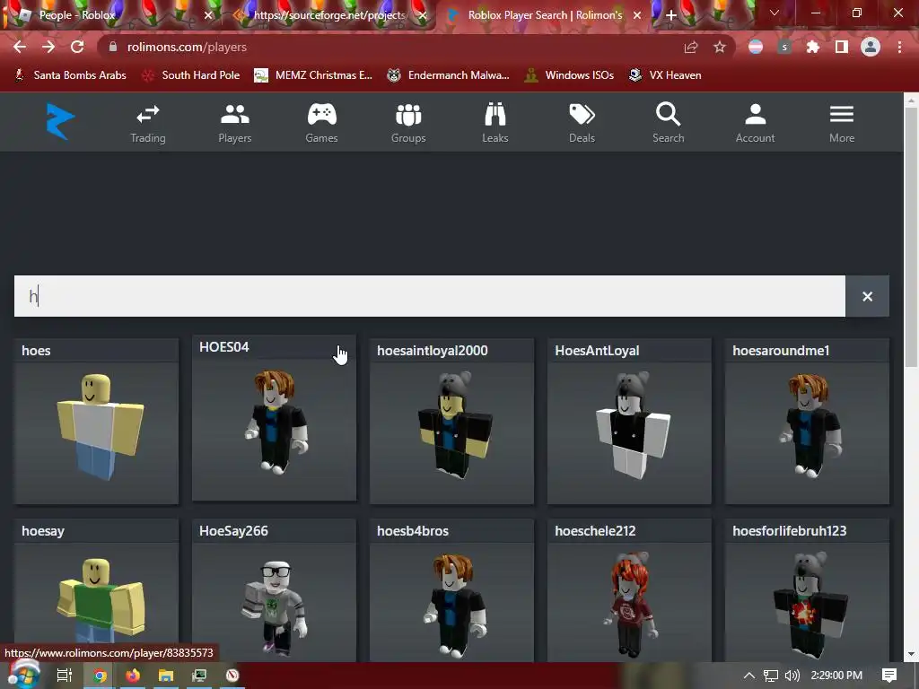
Task: Open player card hoesay
Action: (x=96, y=590)
